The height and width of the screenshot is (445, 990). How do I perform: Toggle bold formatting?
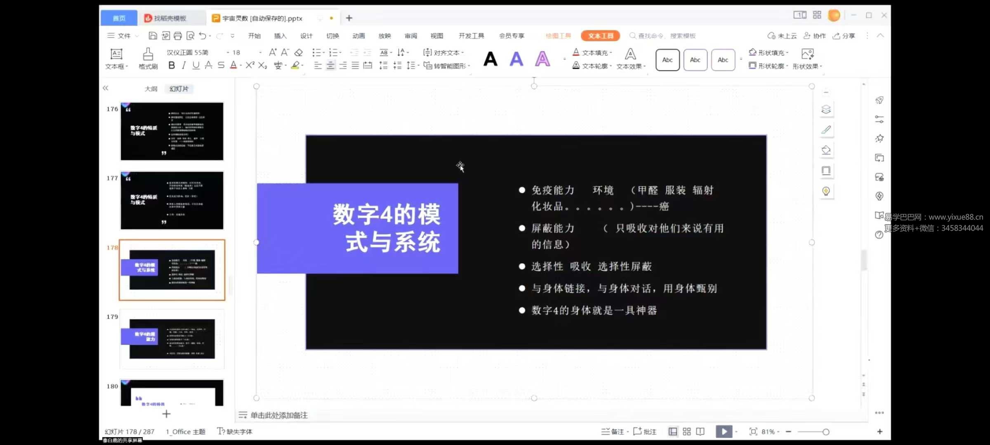[x=172, y=65]
